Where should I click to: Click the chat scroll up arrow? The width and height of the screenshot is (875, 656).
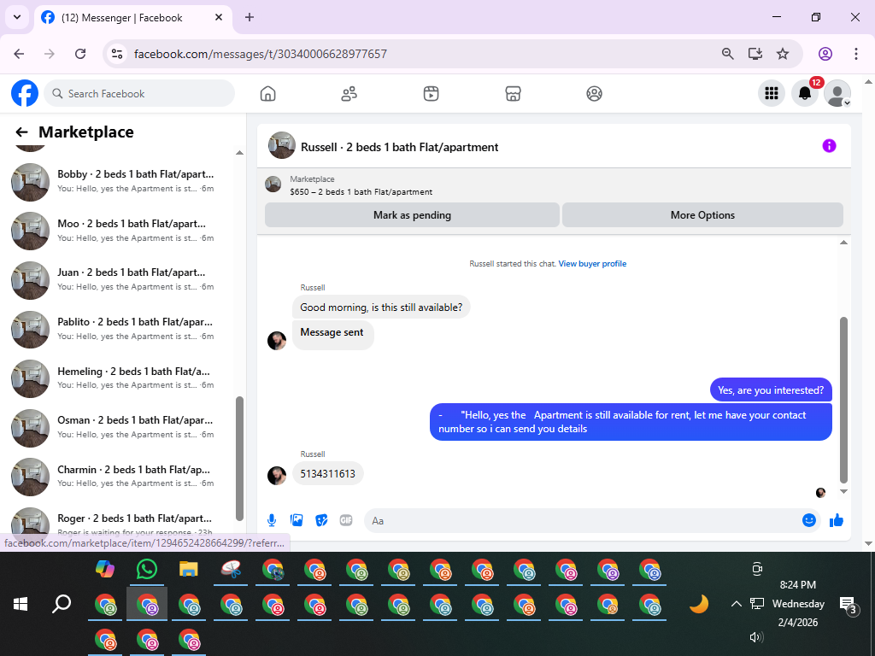point(843,242)
